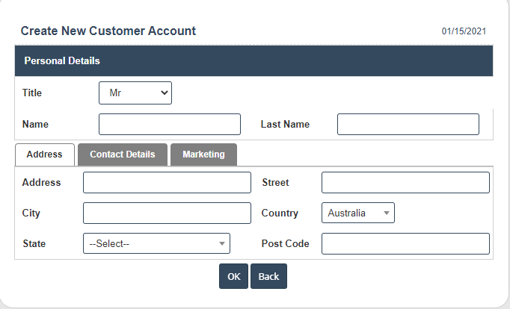
Task: Switch to the Contact Details tab
Action: (x=123, y=154)
